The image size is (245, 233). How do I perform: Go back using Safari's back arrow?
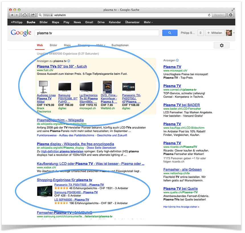12,15
